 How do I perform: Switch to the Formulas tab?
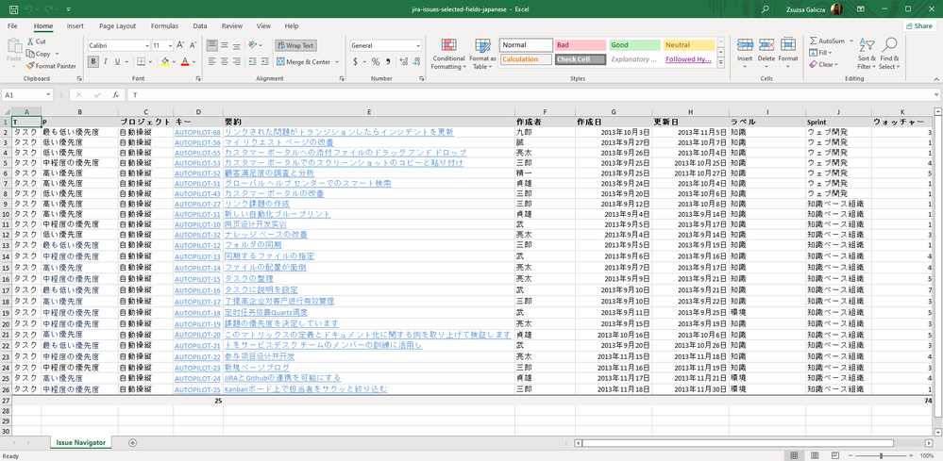click(164, 25)
